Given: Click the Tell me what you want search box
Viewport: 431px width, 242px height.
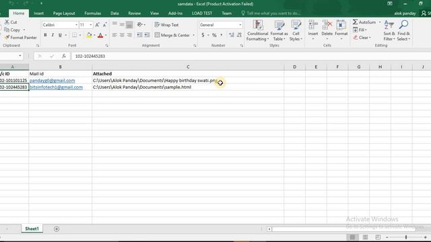Looking at the screenshot, I should tap(271, 13).
